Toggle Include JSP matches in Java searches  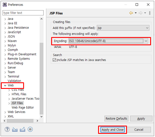click(x=54, y=60)
